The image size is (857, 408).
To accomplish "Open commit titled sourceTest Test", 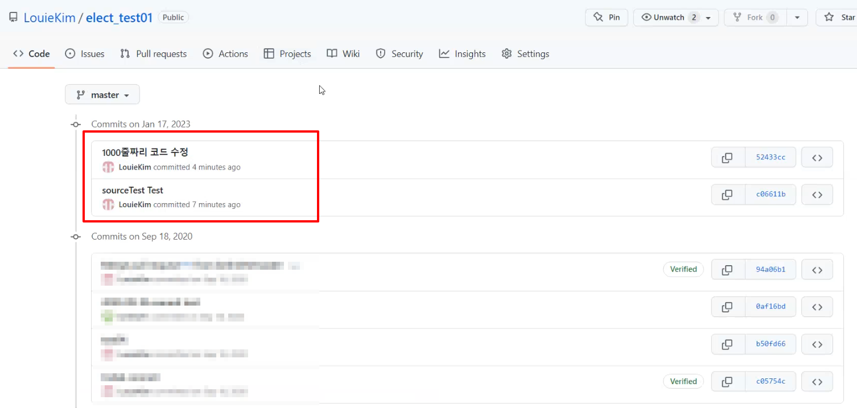I will (x=133, y=190).
